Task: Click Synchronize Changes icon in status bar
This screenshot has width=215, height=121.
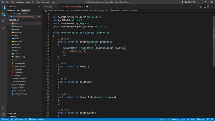Action: pyautogui.click(x=12, y=119)
